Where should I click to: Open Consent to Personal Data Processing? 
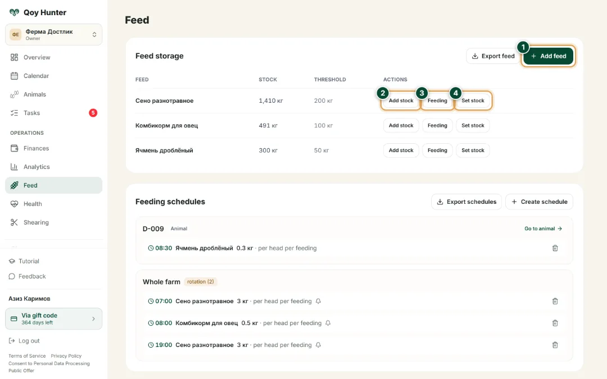[49, 363]
